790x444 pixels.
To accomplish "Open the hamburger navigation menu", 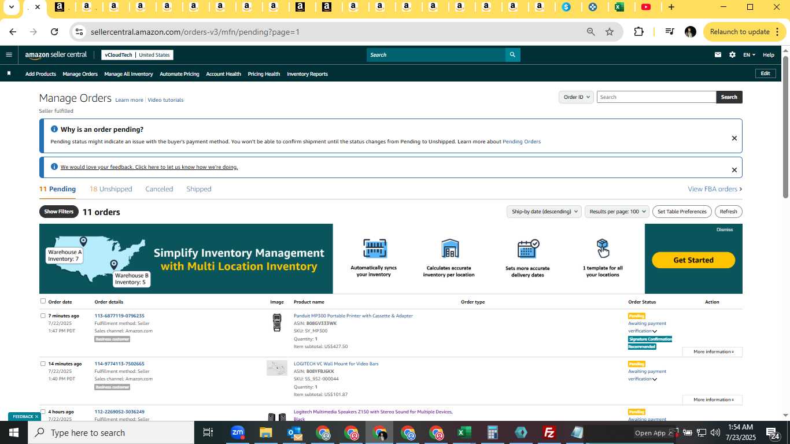I will (9, 55).
